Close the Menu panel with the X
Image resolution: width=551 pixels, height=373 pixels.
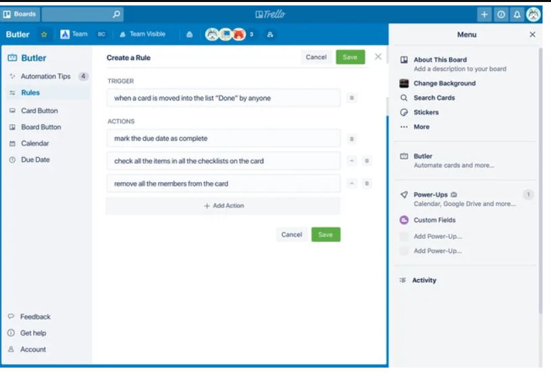[x=532, y=34]
